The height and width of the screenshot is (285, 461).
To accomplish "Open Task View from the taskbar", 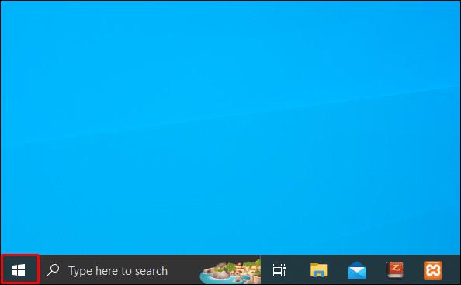I will tap(279, 270).
